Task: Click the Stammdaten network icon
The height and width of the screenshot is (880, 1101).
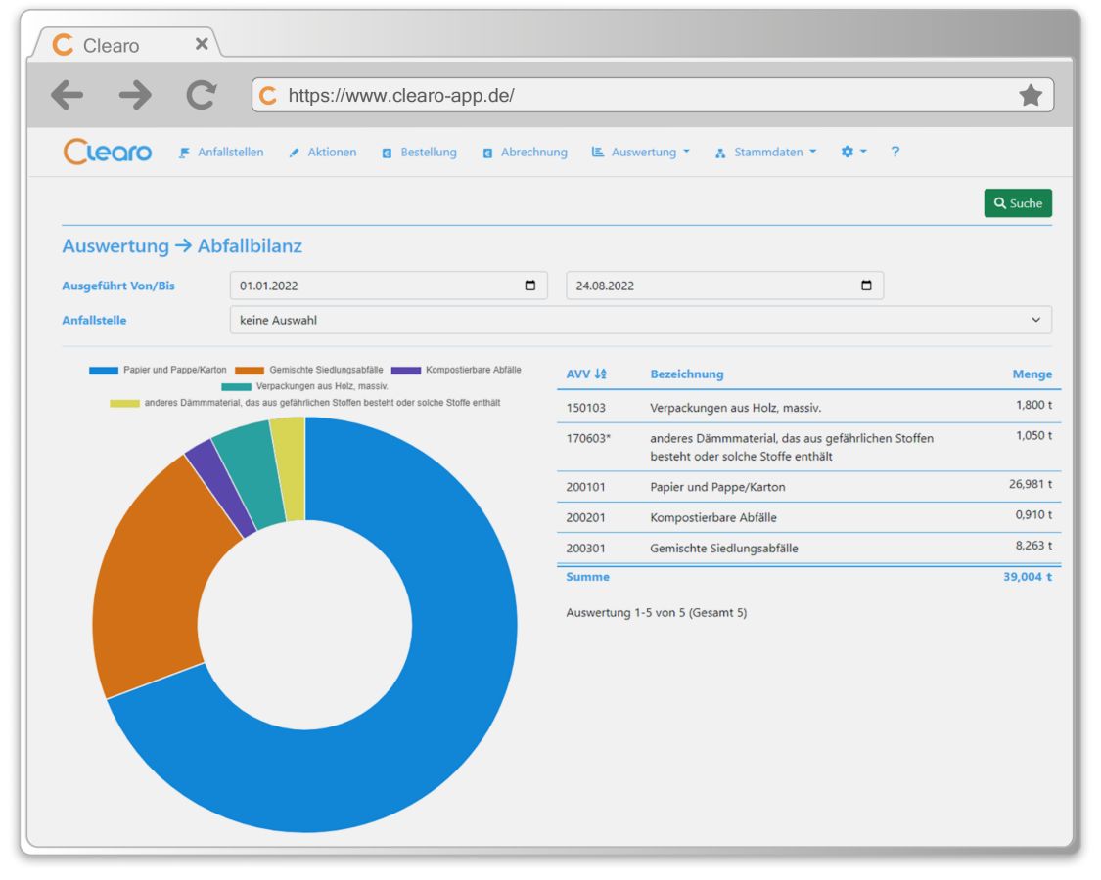Action: pyautogui.click(x=720, y=152)
